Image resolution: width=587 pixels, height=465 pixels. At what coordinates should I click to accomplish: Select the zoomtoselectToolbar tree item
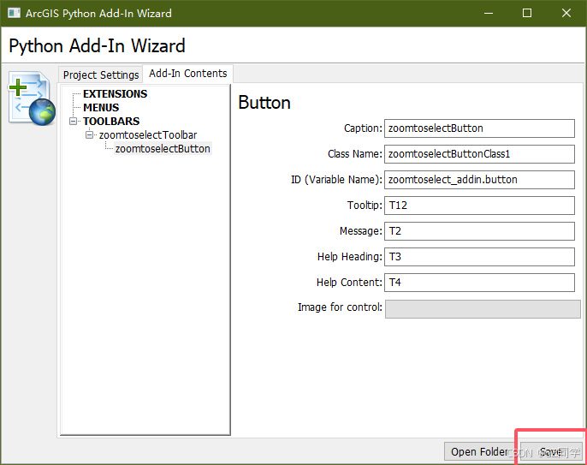pos(148,135)
